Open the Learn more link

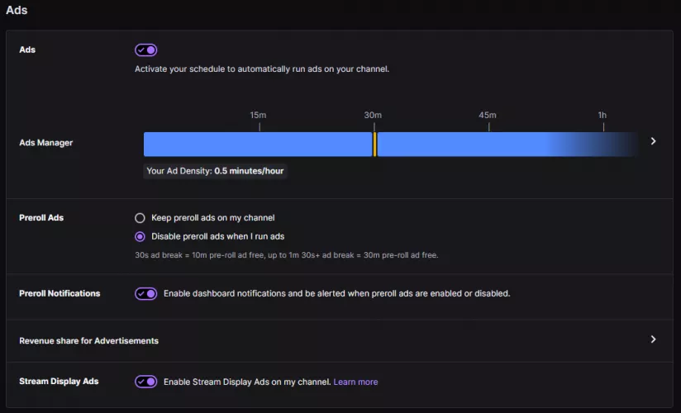(355, 382)
